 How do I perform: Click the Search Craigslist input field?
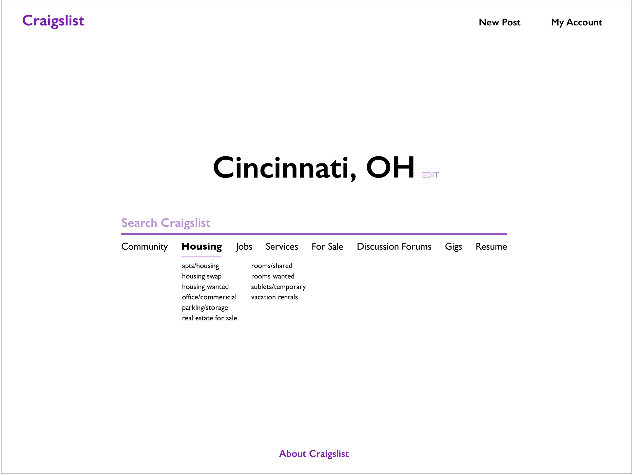pos(313,223)
